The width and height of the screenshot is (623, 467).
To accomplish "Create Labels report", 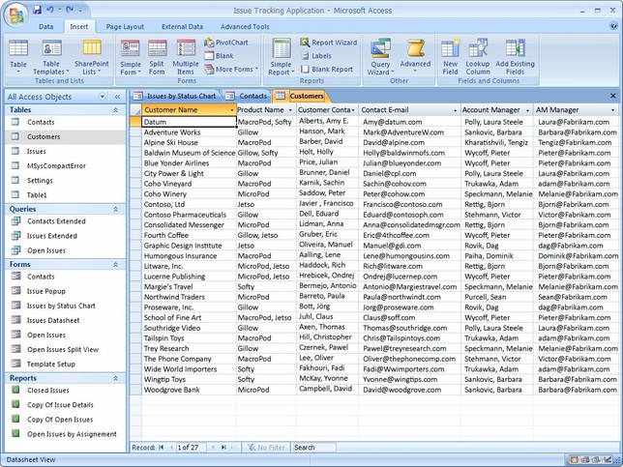I will (x=316, y=56).
